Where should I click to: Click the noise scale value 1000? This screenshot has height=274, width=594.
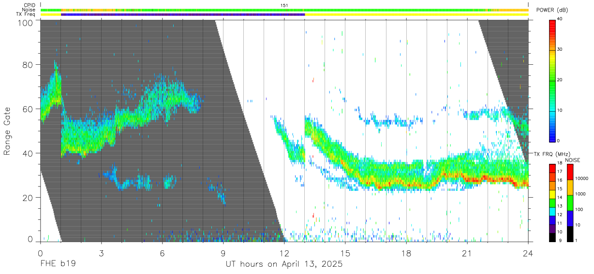click(580, 194)
